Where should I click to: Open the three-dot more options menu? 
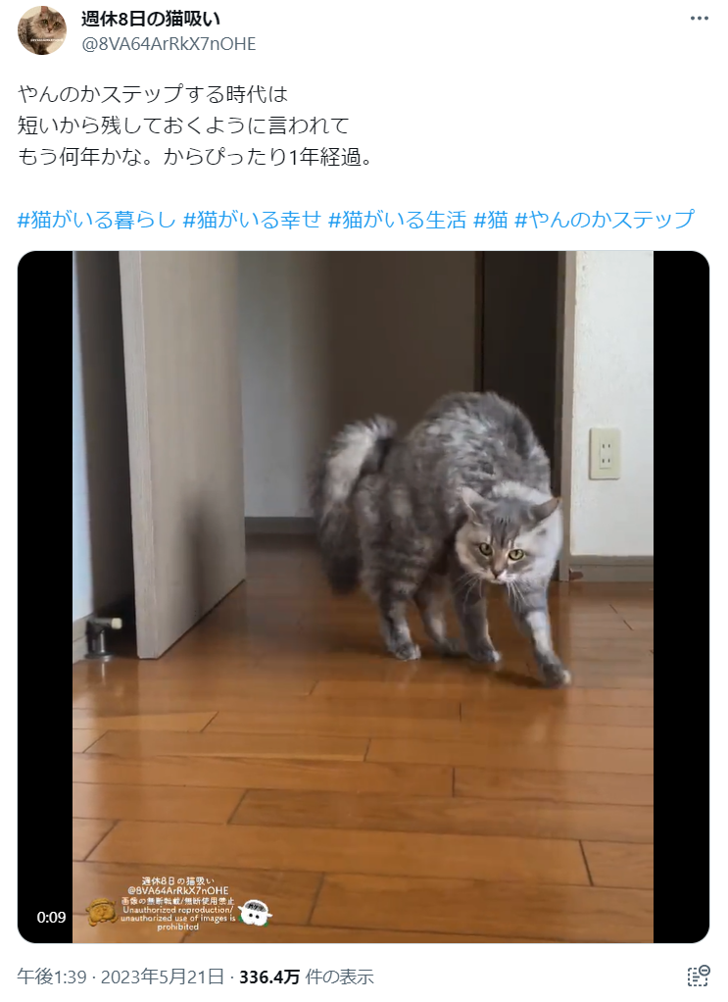(x=700, y=19)
